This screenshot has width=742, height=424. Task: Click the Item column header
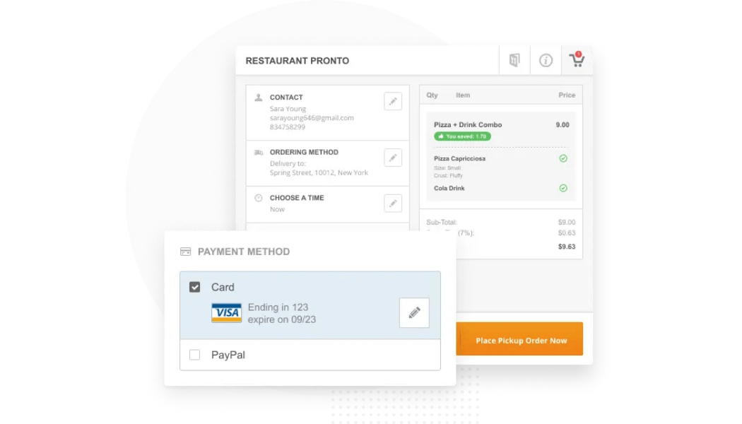click(x=463, y=95)
